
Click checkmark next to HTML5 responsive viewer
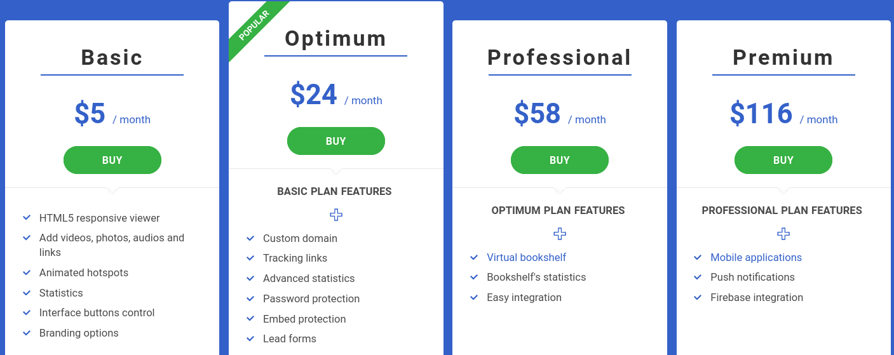pos(27,218)
